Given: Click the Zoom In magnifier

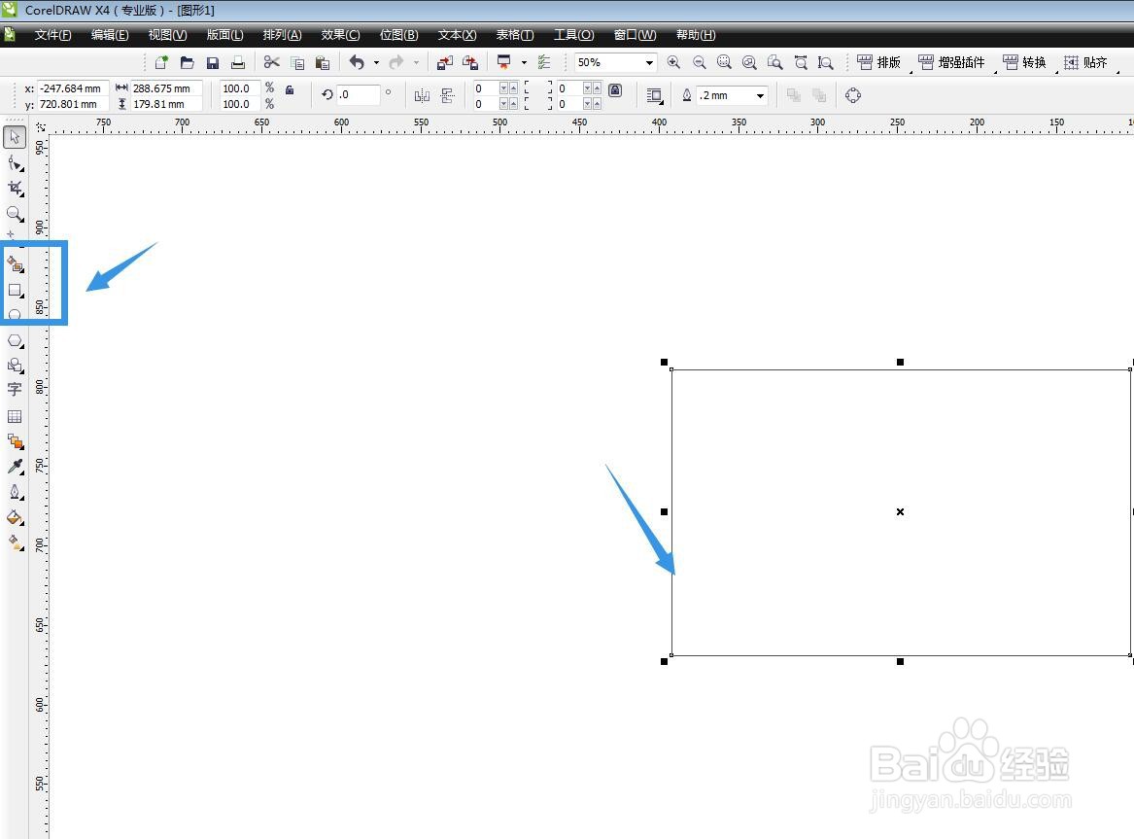Looking at the screenshot, I should [673, 62].
